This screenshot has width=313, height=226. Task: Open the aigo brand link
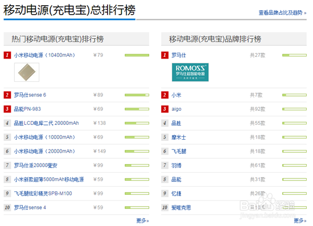pos(176,109)
